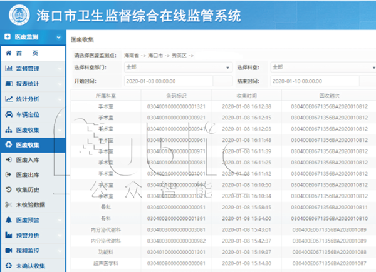376x272 pixels.
Task: Select the 收集历史 history icon
Action: [x=9, y=190]
